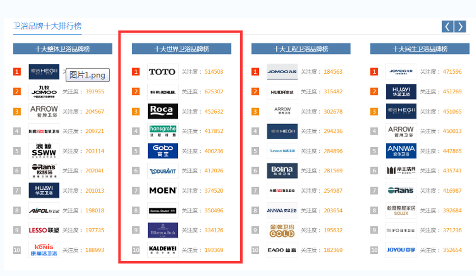Click attention value 315482 for HUIDA

coord(333,92)
